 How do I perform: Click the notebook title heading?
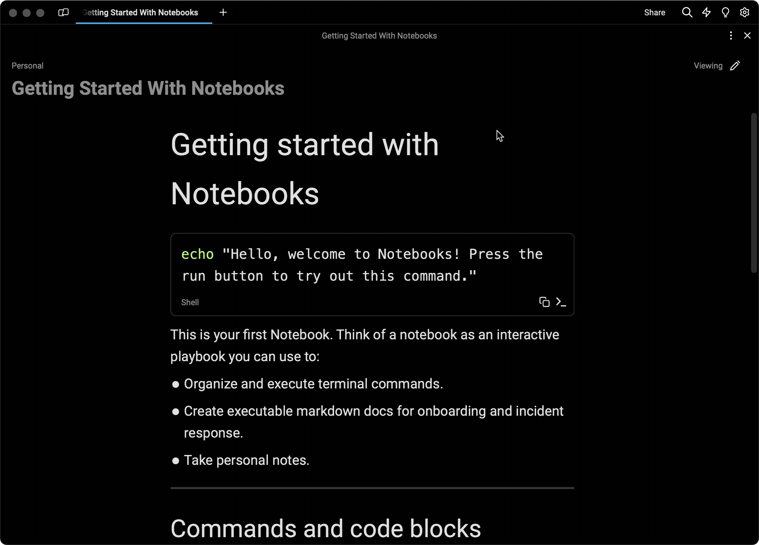coord(148,88)
